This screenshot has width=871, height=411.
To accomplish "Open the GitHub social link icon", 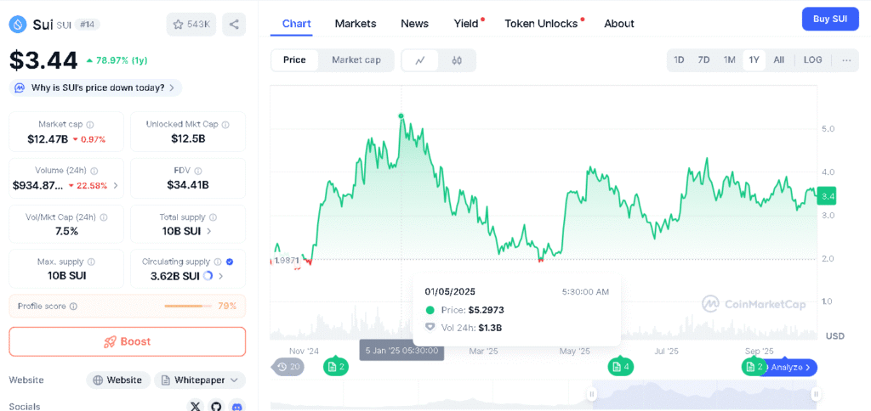I will [216, 407].
